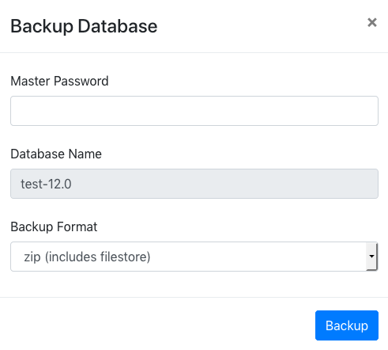Click the X icon in dialog header
Viewport: 388px width, 350px height.
pos(372,23)
